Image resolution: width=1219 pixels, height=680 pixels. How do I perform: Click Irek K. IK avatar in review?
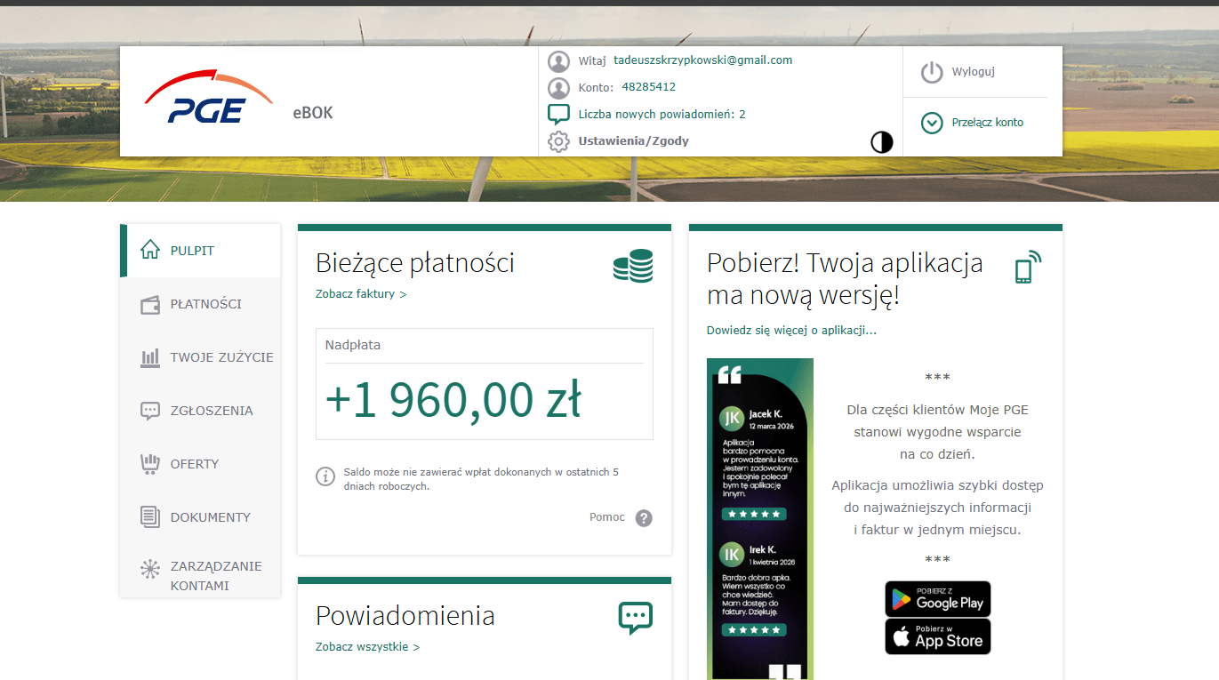[x=732, y=555]
